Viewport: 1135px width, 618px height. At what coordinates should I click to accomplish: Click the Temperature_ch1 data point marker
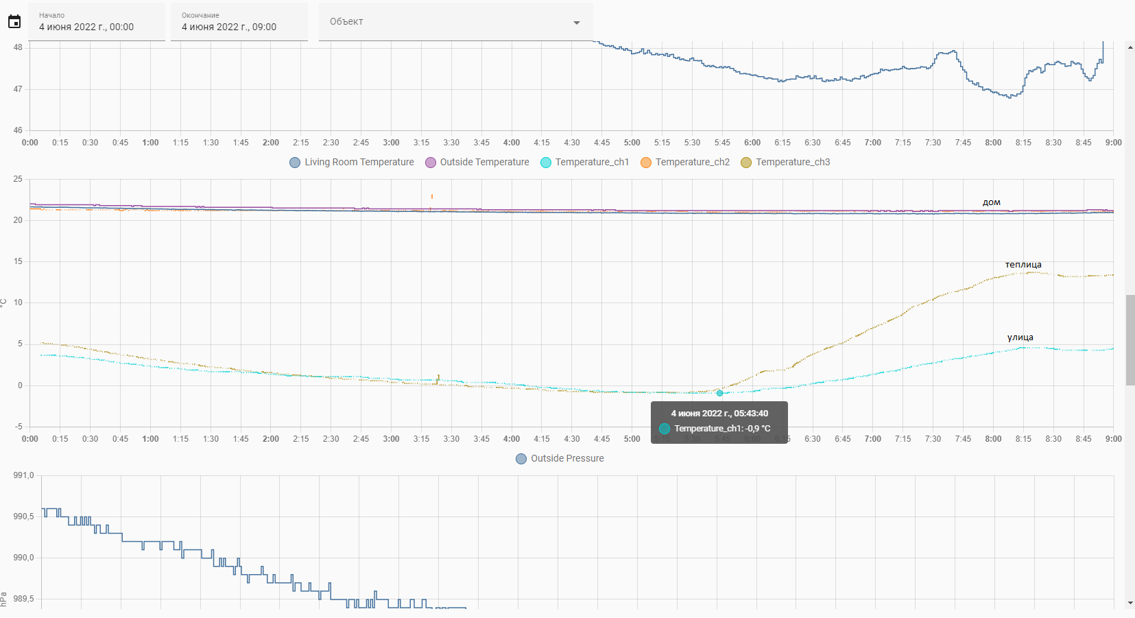pyautogui.click(x=719, y=393)
